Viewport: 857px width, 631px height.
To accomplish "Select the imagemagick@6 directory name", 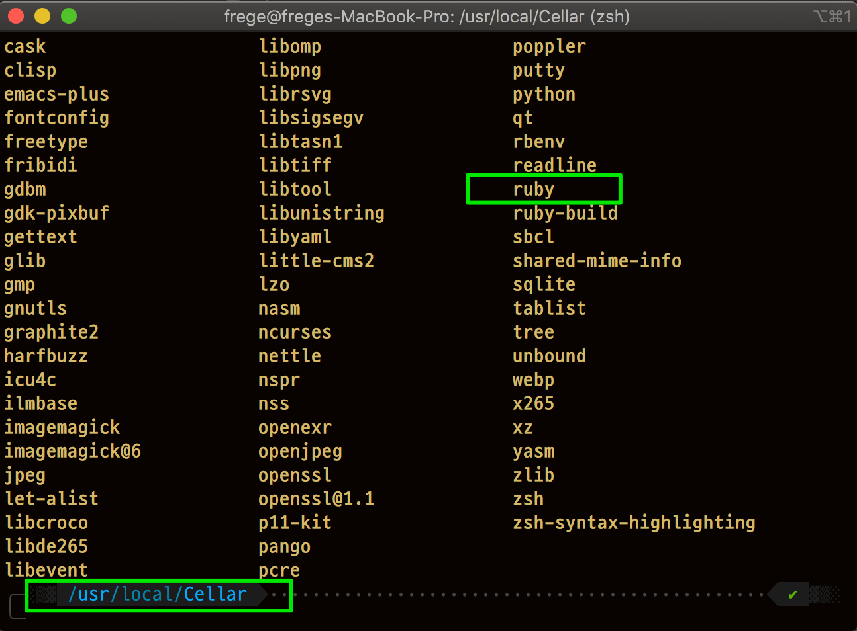I will point(72,452).
